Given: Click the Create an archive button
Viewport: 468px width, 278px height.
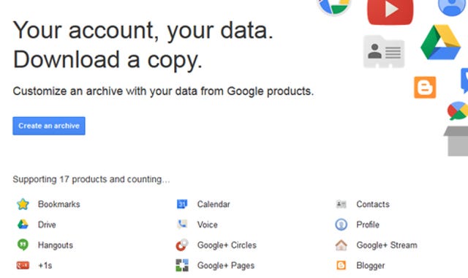Looking at the screenshot, I should (x=49, y=126).
